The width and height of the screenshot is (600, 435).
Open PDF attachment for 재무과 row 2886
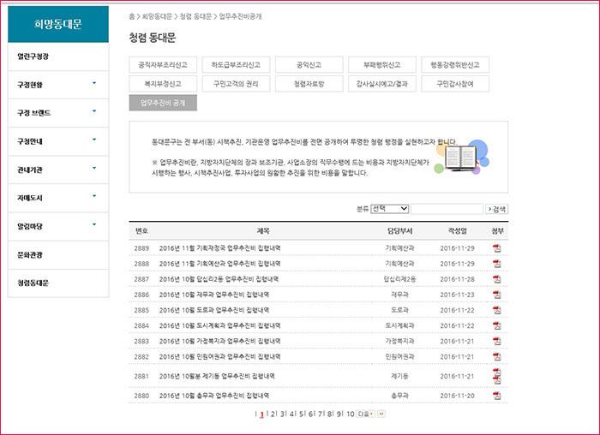[x=497, y=295]
